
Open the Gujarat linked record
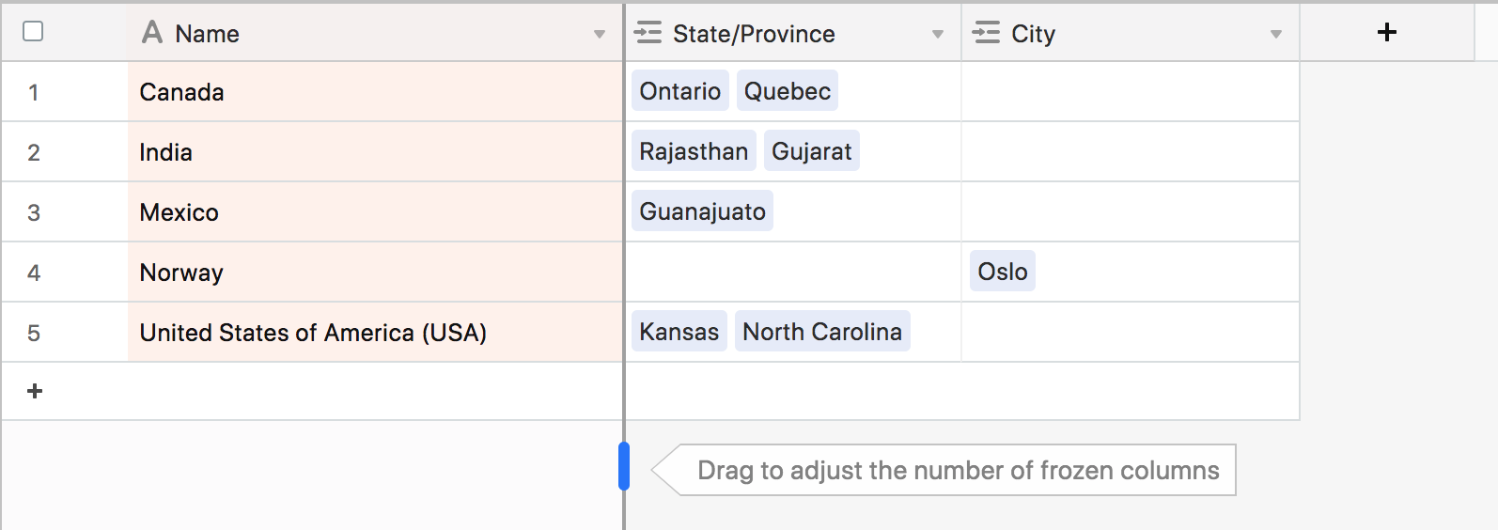point(812,151)
